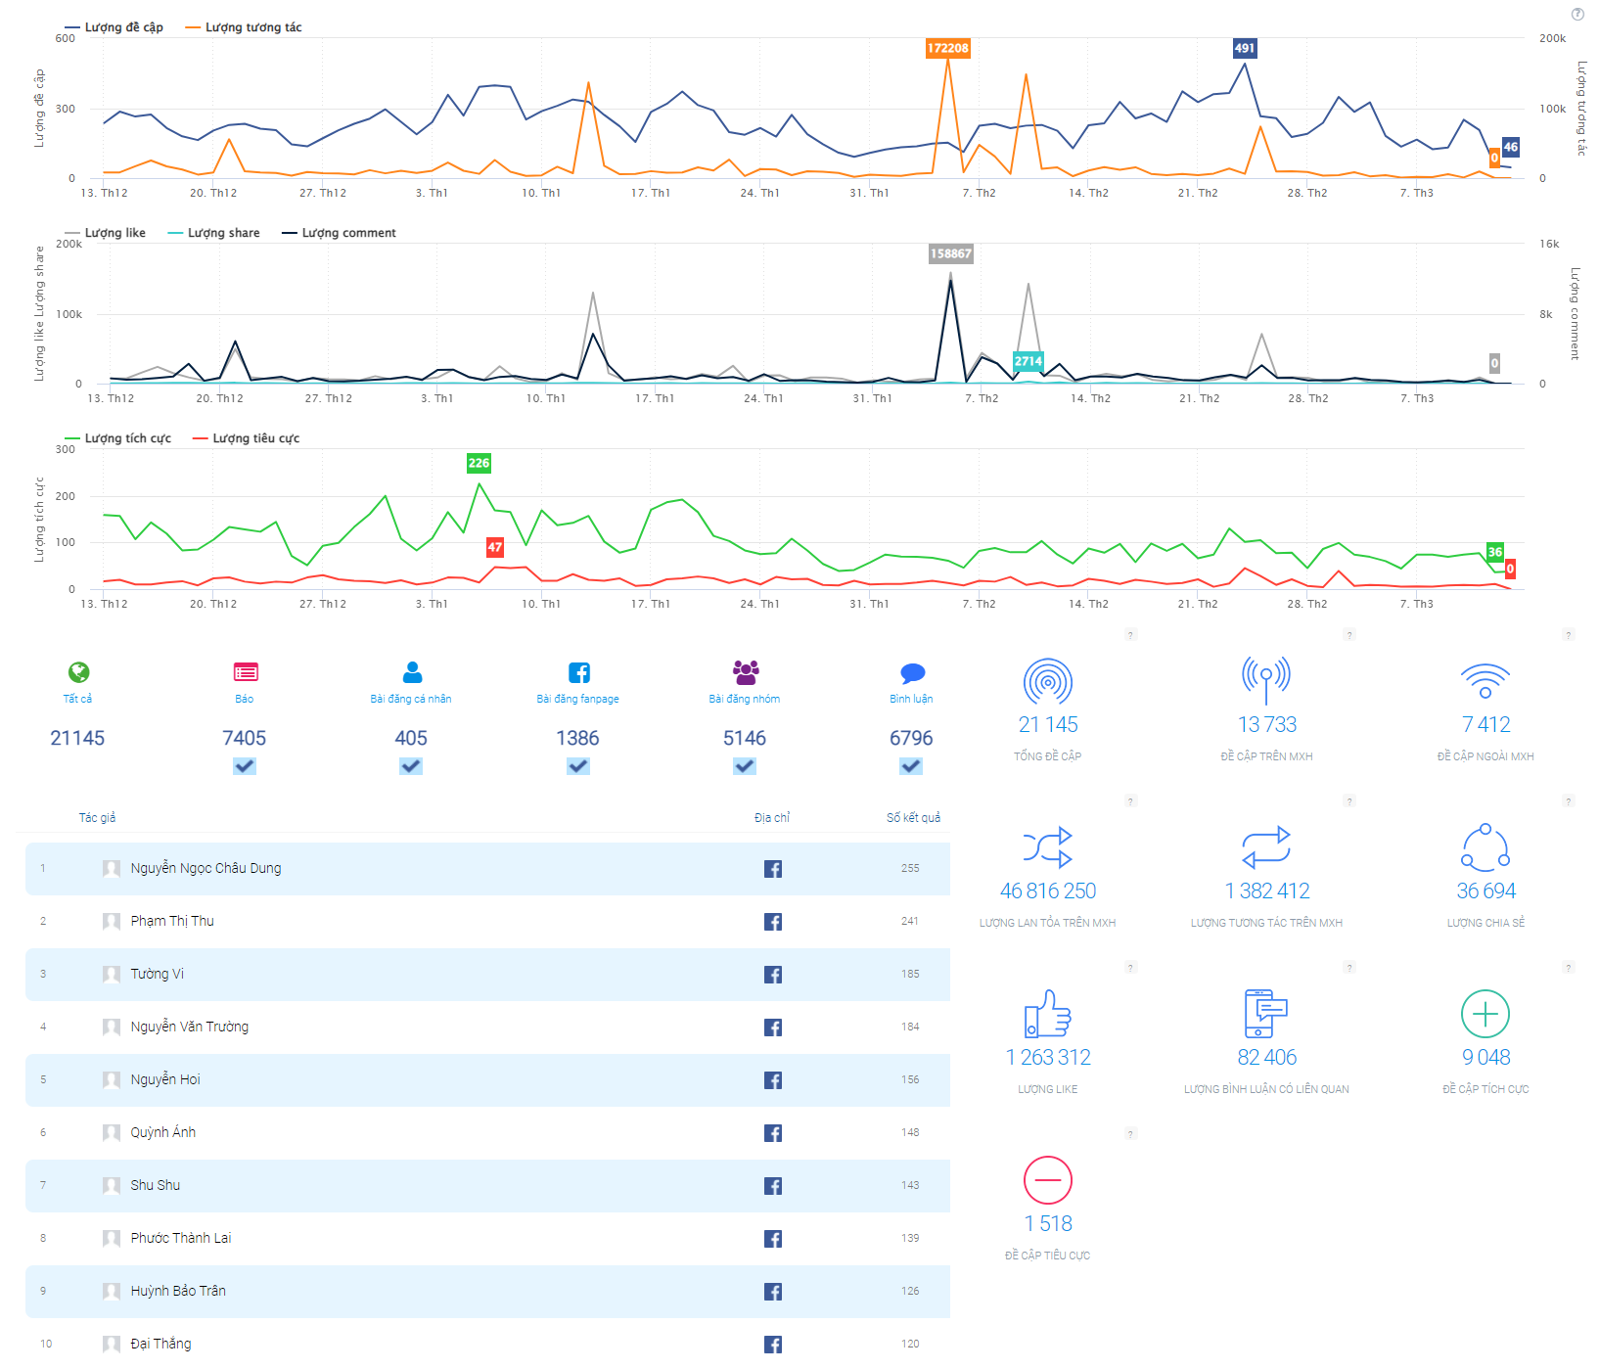
Task: Click the globe icon for Tất cả
Action: tap(78, 672)
